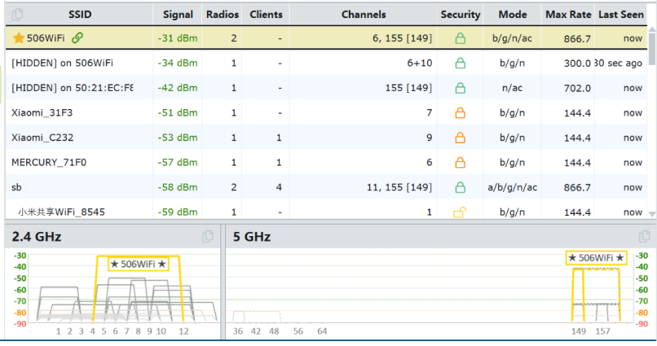Click the network list scrollbar thumb
This screenshot has width=657, height=346.
click(x=652, y=49)
